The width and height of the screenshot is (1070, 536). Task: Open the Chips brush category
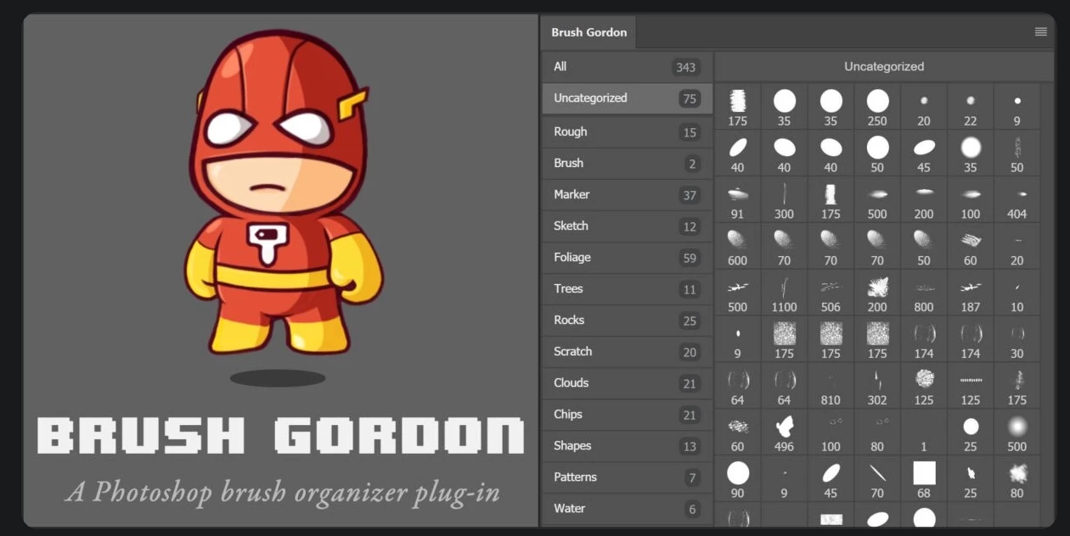(627, 415)
